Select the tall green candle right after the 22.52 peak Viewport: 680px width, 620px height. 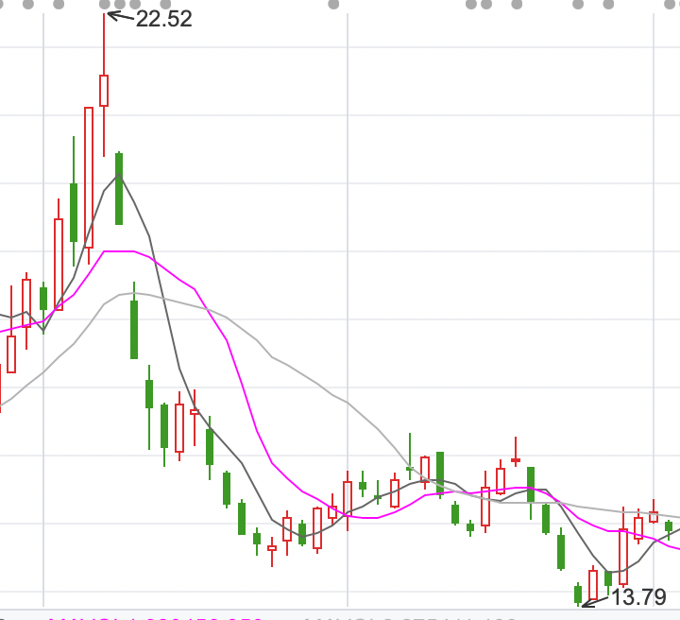pos(119,188)
